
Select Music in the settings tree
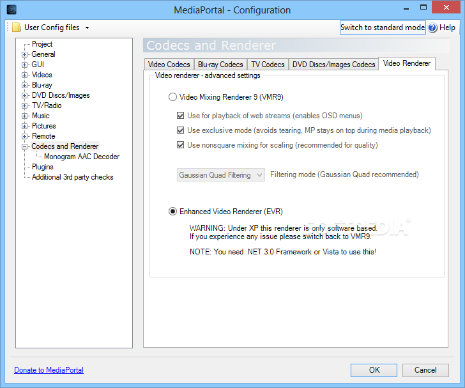click(x=40, y=116)
